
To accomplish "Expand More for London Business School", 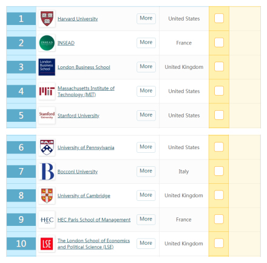I will [146, 66].
